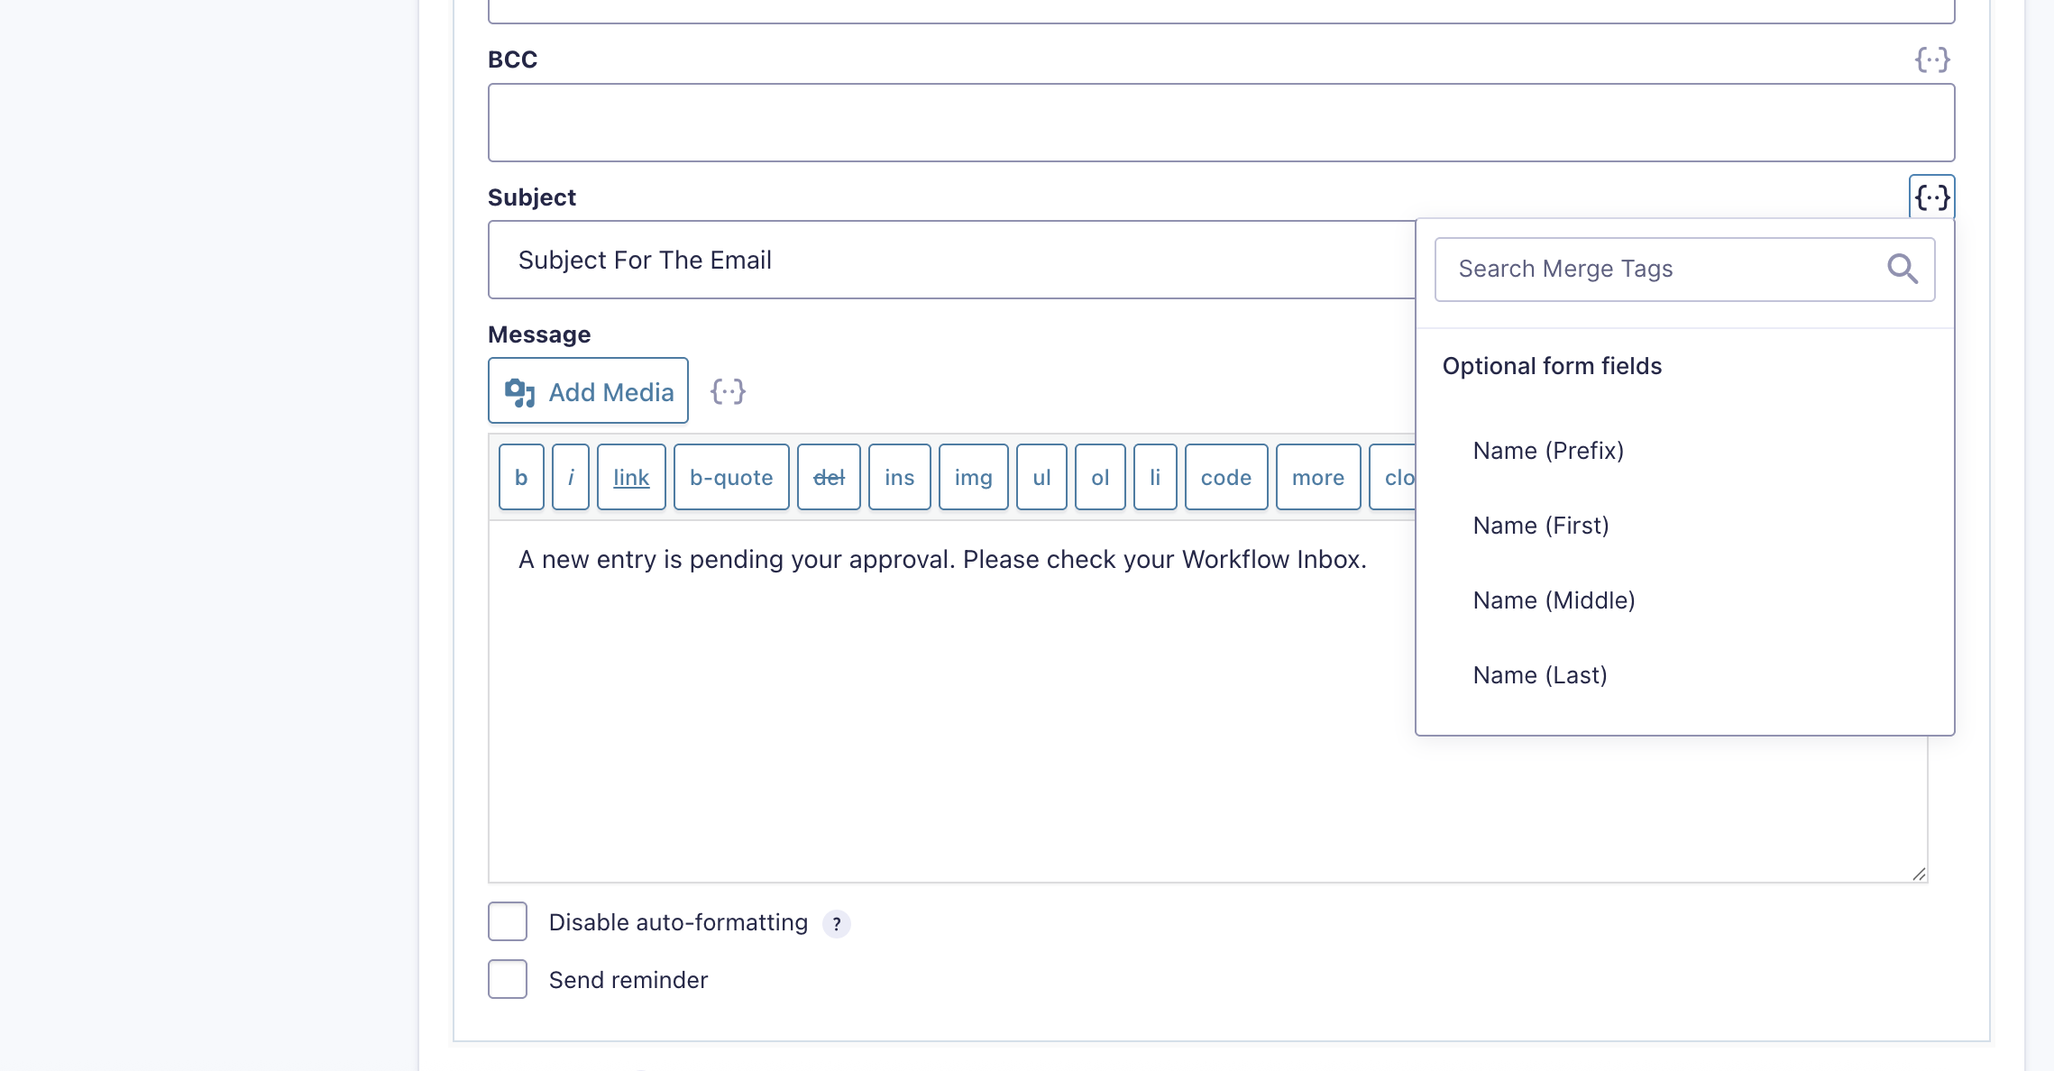The image size is (2054, 1071).
Task: Apply italic with the i button
Action: (x=570, y=477)
